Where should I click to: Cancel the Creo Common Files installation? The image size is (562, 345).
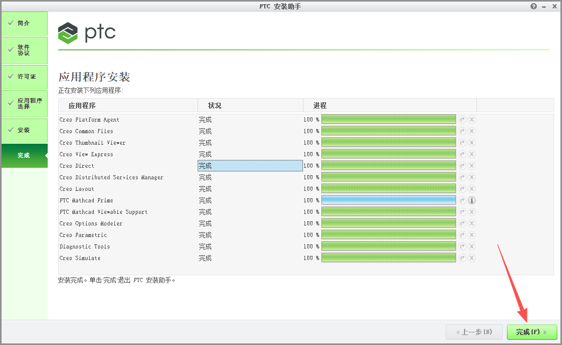(471, 131)
